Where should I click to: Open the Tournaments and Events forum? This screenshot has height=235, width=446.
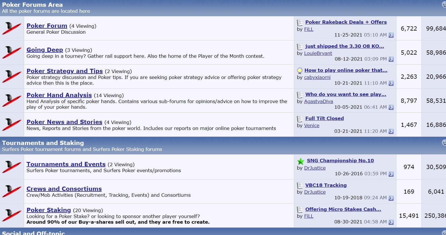[x=66, y=164]
